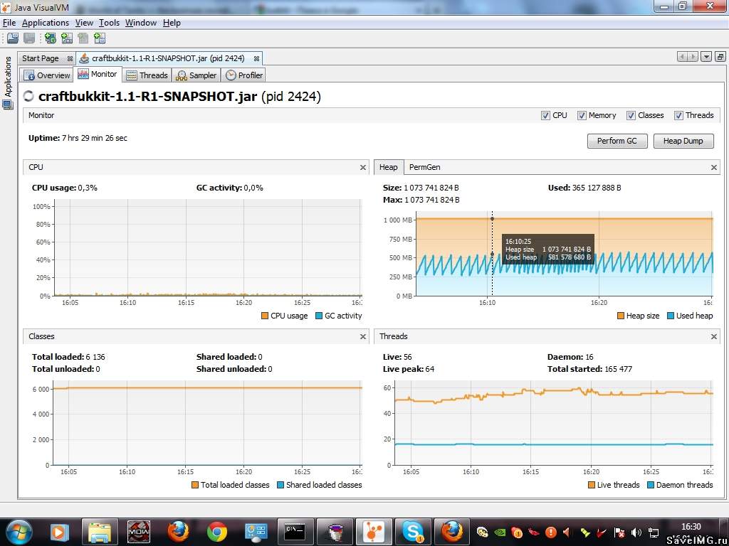Open the command prompt taskbar window
This screenshot has height=546, width=729.
pos(295,532)
